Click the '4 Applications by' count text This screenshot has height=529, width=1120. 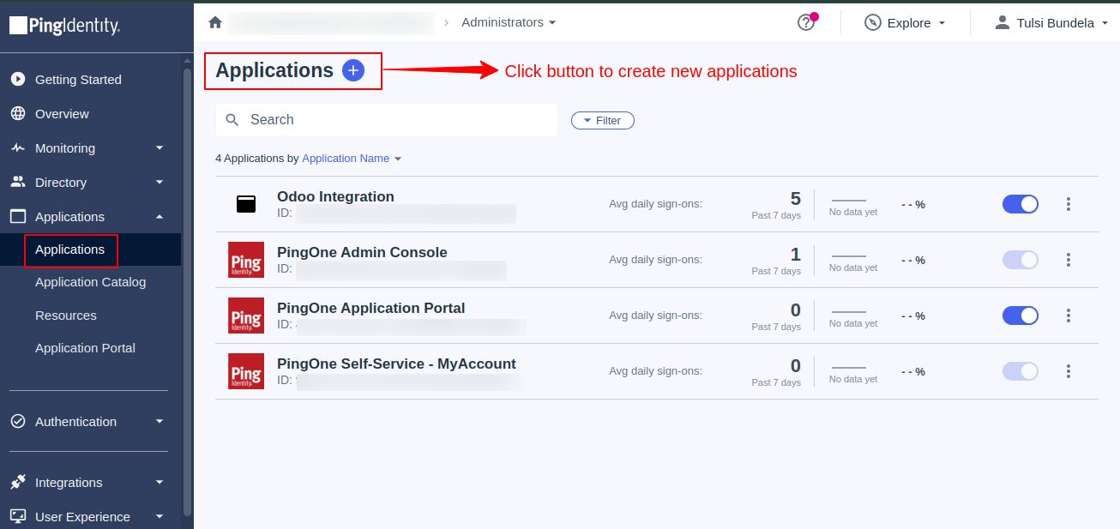coord(257,159)
